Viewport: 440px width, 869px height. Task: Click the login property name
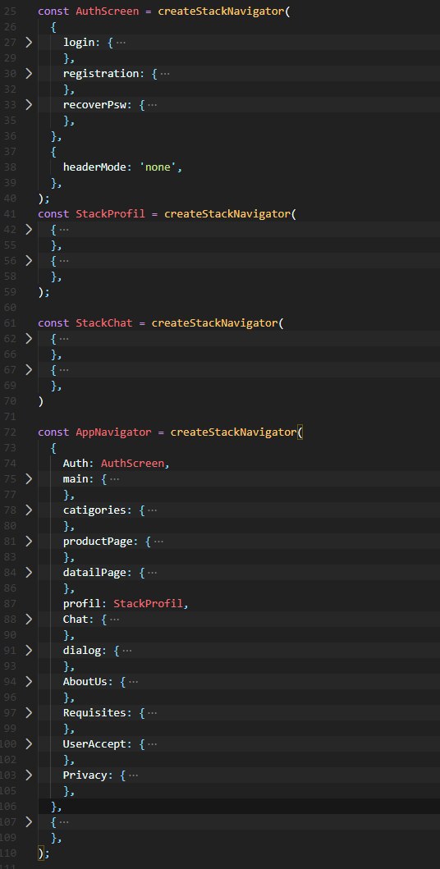pyautogui.click(x=79, y=42)
